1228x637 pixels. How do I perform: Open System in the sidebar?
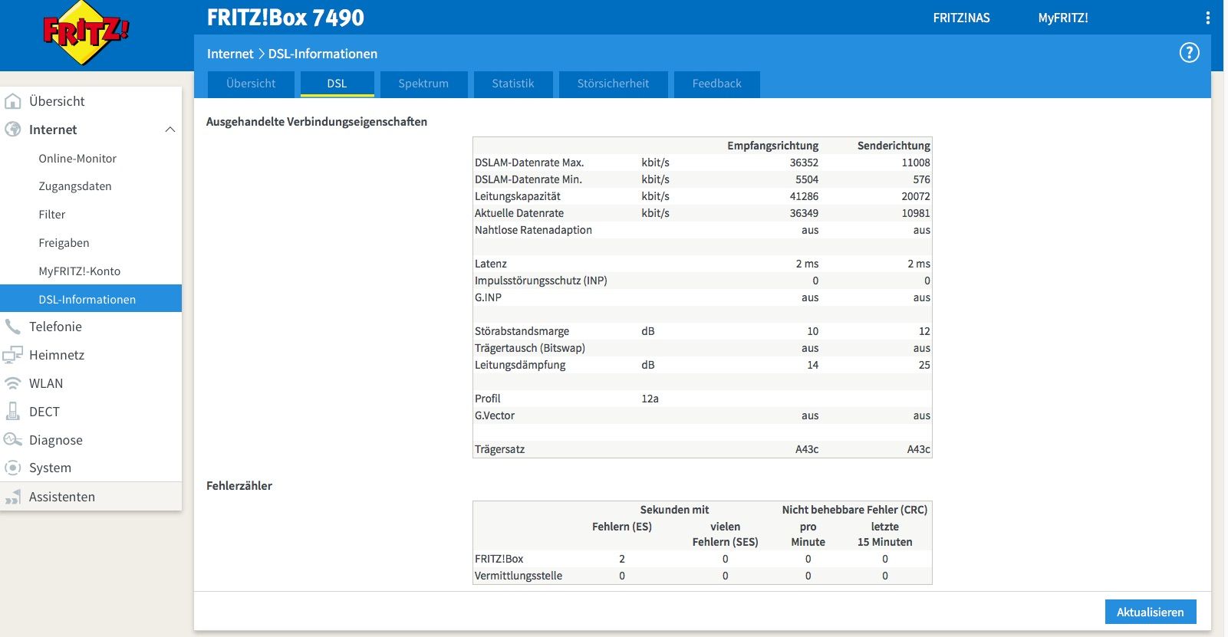[50, 468]
